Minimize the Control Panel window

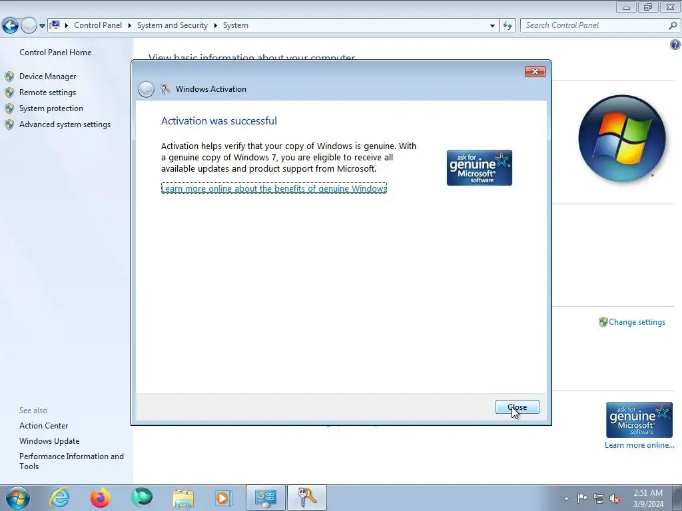pos(626,7)
